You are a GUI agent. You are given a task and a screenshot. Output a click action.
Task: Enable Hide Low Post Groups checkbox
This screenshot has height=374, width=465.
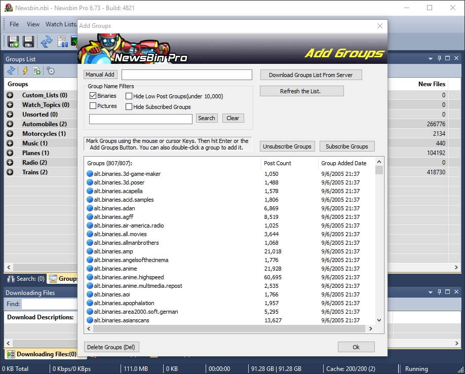tap(129, 96)
